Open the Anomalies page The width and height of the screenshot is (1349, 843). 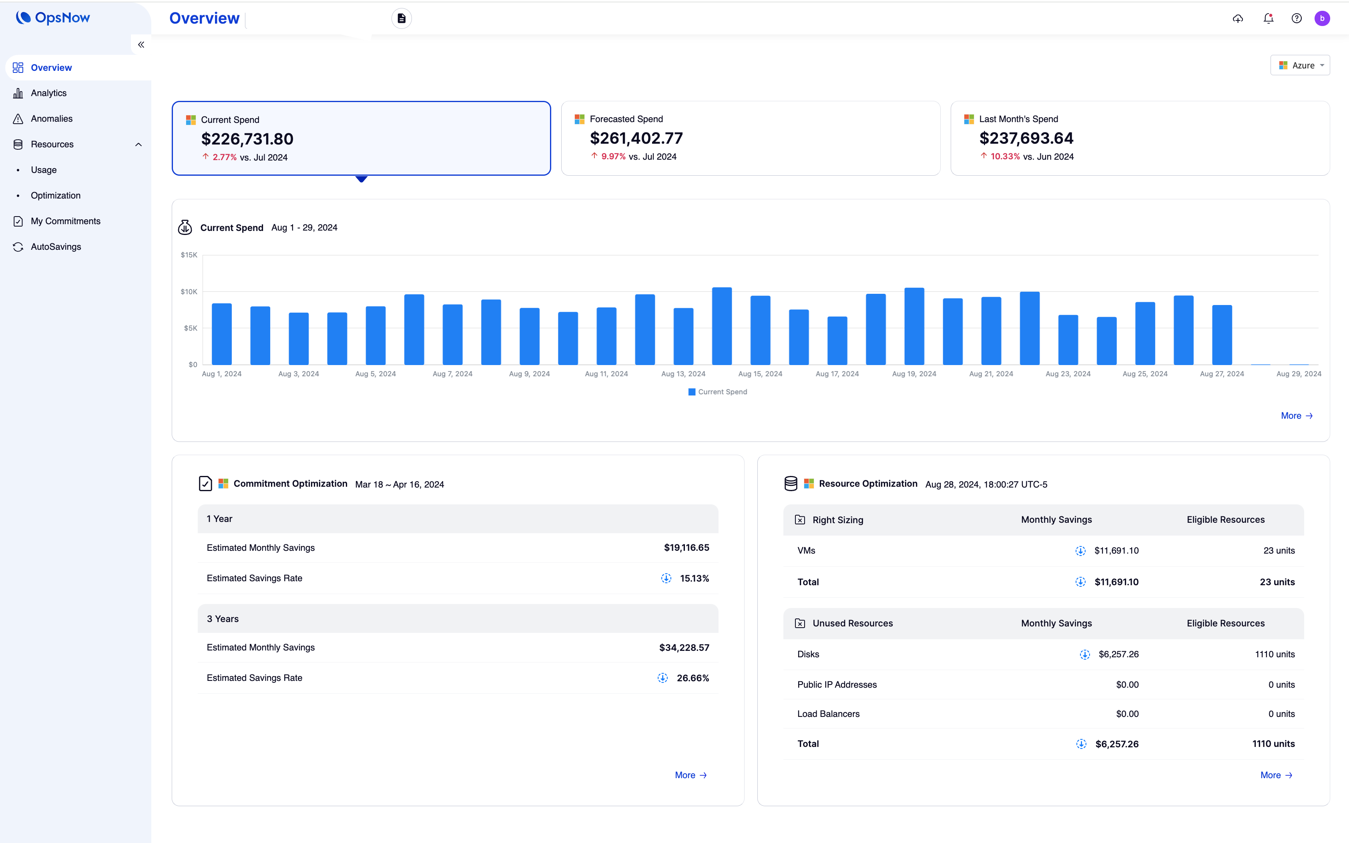[51, 119]
